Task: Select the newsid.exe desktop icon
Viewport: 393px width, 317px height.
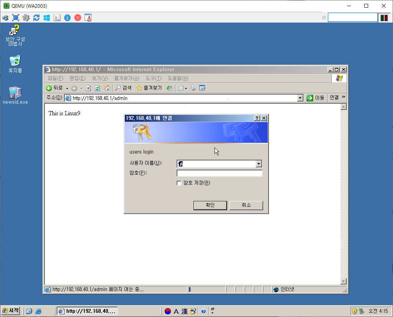Action: 15,95
